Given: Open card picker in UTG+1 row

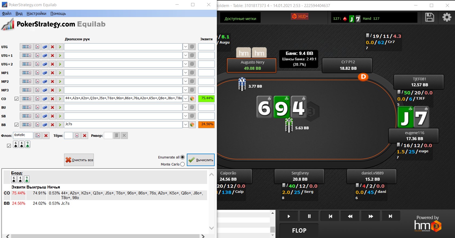Looking at the screenshot, I should tap(37, 55).
